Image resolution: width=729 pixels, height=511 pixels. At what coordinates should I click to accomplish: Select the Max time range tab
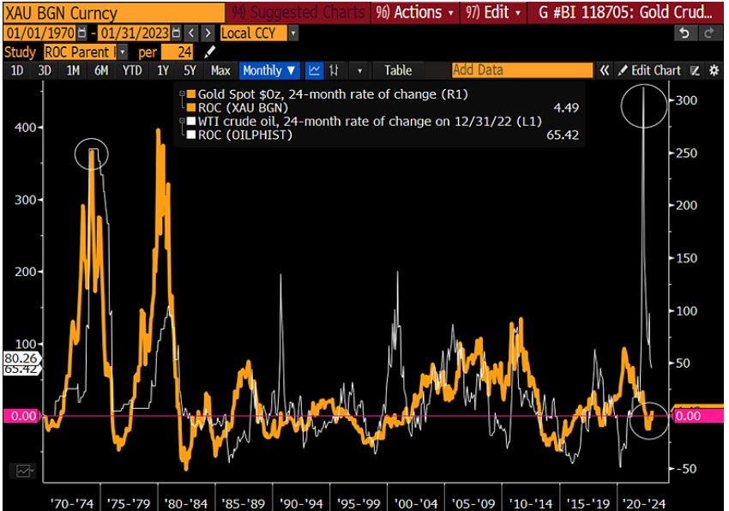tap(219, 70)
